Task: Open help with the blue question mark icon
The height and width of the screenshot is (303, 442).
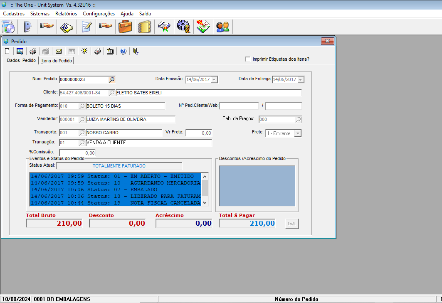Action: [x=123, y=51]
